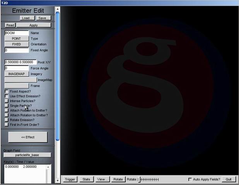Open the IMAGEMAP imagery selector
This screenshot has height=185, width=239.
point(17,74)
